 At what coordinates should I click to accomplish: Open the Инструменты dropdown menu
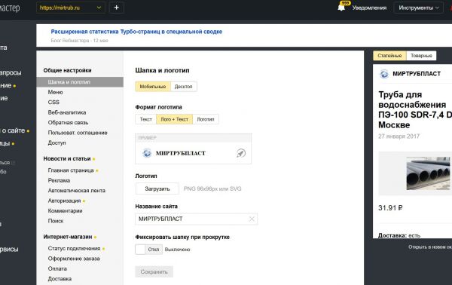[419, 8]
